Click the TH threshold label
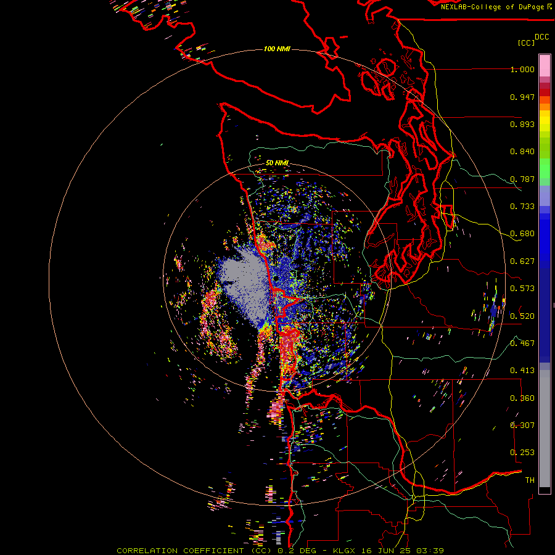The height and width of the screenshot is (555, 555). click(x=530, y=480)
